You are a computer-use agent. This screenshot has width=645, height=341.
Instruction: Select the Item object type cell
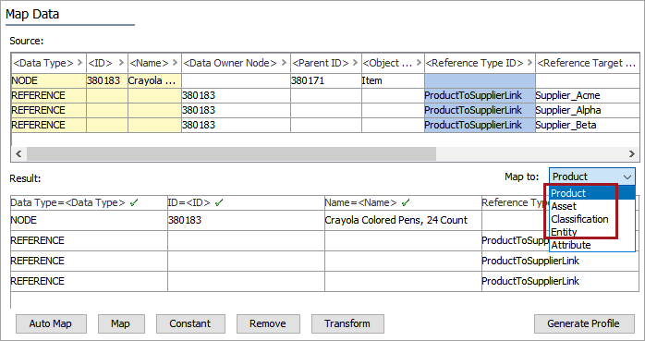tap(393, 80)
